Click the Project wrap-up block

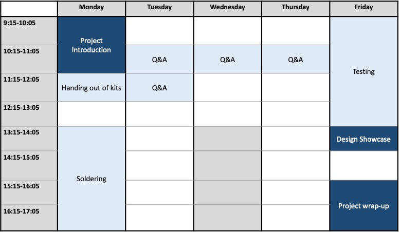click(364, 206)
